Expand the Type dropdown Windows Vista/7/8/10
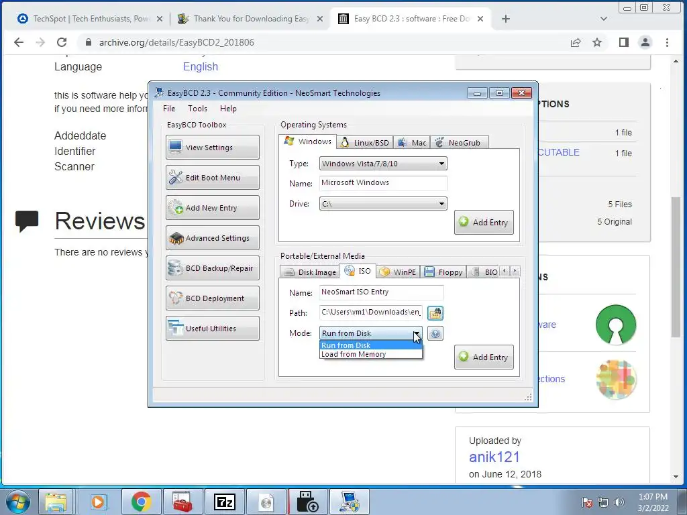The width and height of the screenshot is (687, 515). [383, 164]
